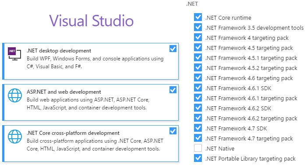Toggle .NET Framework 3.5 development tools checkbox
This screenshot has width=307, height=165.
pos(198,27)
